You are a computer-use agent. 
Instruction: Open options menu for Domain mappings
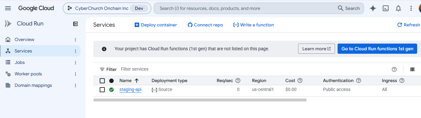pyautogui.click(x=75, y=86)
